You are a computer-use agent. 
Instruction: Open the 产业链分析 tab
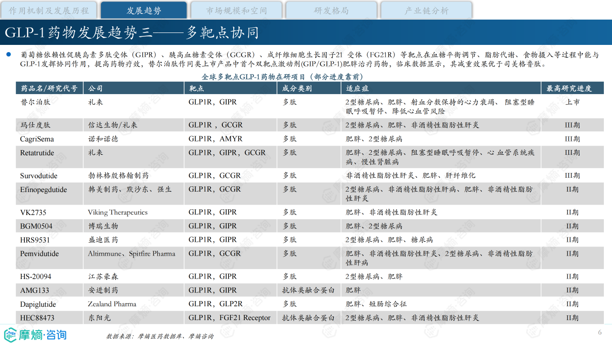[426, 11]
